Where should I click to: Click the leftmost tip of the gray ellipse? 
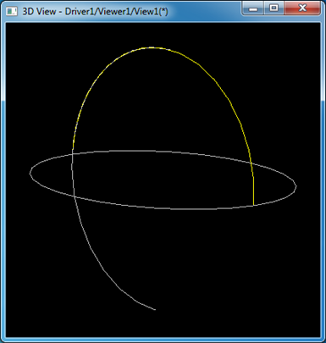(x=30, y=173)
